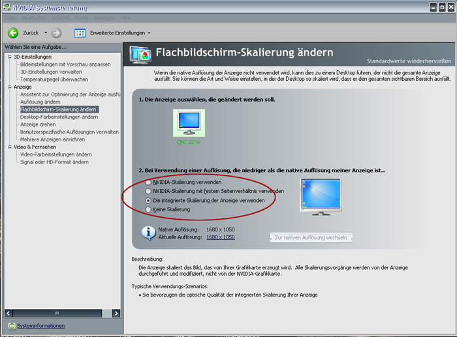
Task: Click the Systeminformationen green icon
Action: point(12,326)
